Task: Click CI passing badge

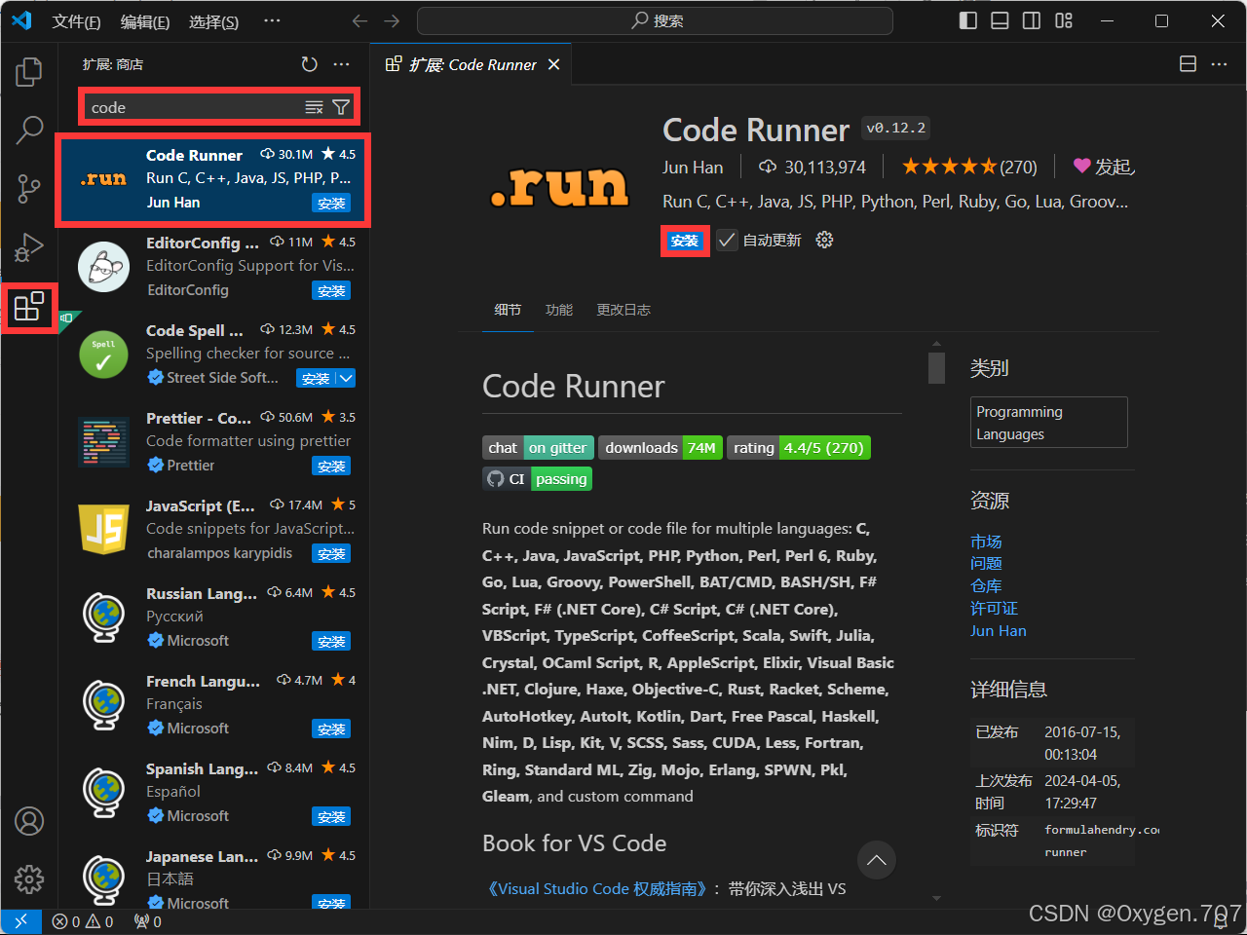Action: [538, 479]
